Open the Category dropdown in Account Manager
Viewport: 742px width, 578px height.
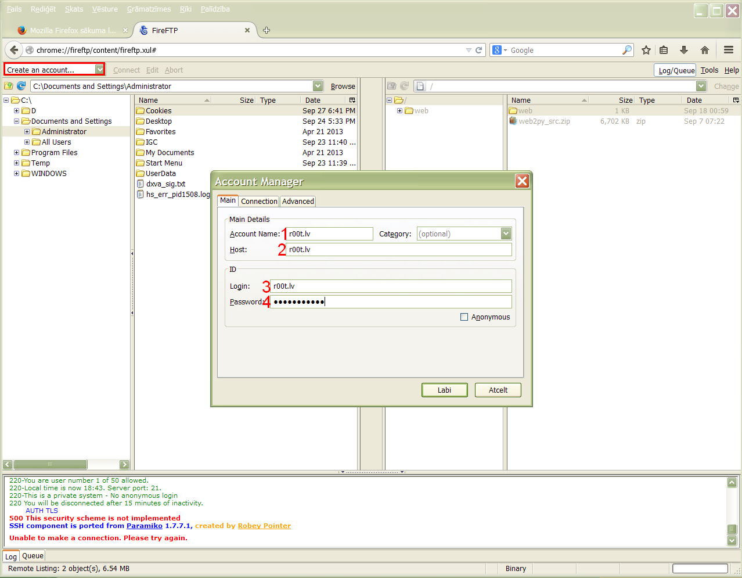(x=506, y=234)
